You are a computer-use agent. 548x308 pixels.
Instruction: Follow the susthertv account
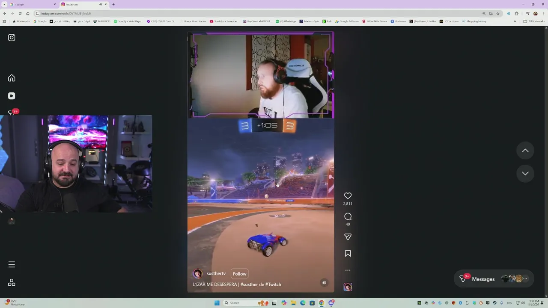[x=239, y=274]
